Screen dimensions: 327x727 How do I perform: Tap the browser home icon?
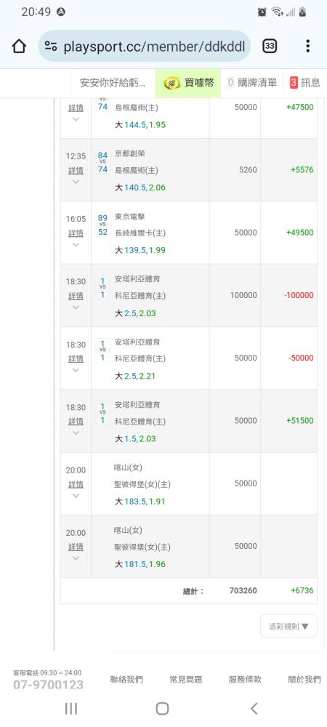tap(18, 46)
